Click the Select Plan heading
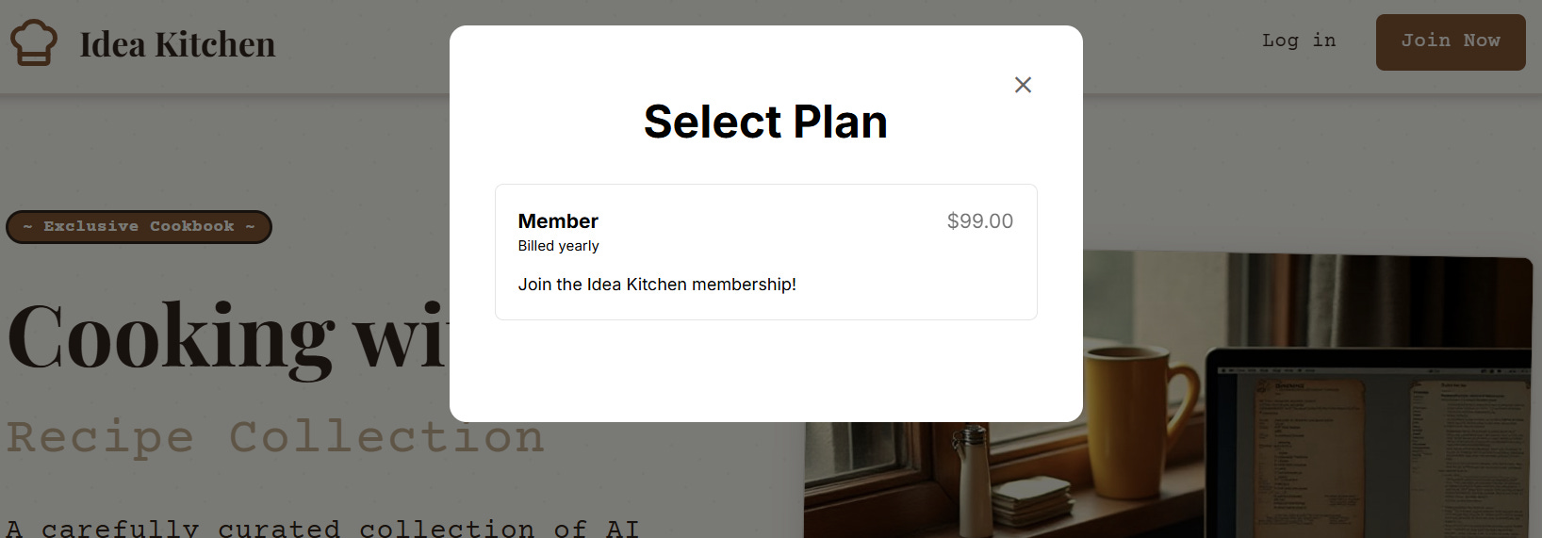The width and height of the screenshot is (1542, 538). click(x=765, y=122)
